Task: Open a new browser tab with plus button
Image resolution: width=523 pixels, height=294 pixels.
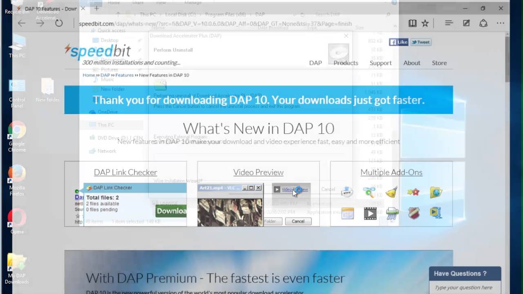Action: (96, 8)
